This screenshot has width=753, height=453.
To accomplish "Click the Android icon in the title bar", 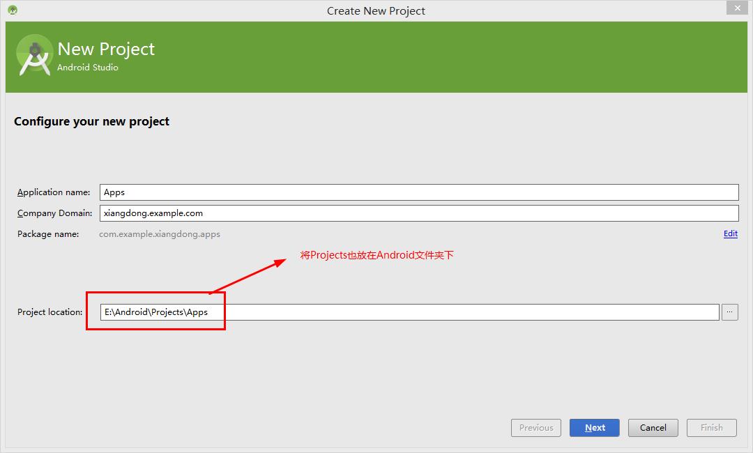I will pos(13,10).
